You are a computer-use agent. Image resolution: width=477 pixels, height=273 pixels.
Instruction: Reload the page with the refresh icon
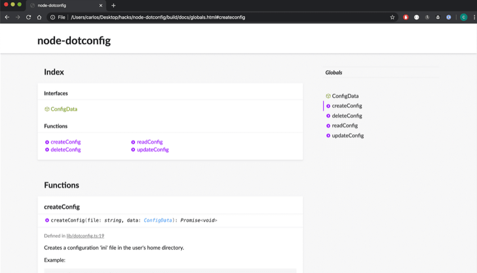[x=28, y=17]
